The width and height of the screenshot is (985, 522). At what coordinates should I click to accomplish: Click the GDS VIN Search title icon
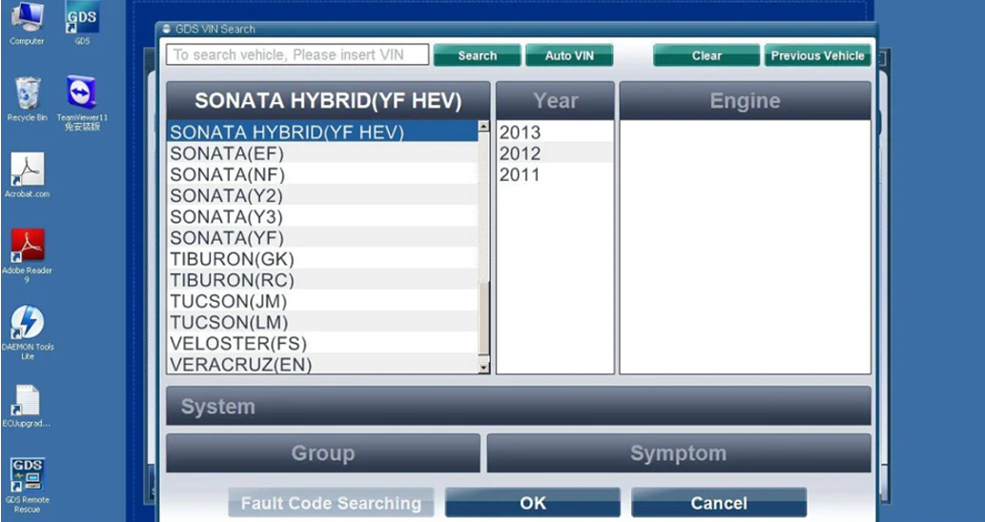pos(167,29)
